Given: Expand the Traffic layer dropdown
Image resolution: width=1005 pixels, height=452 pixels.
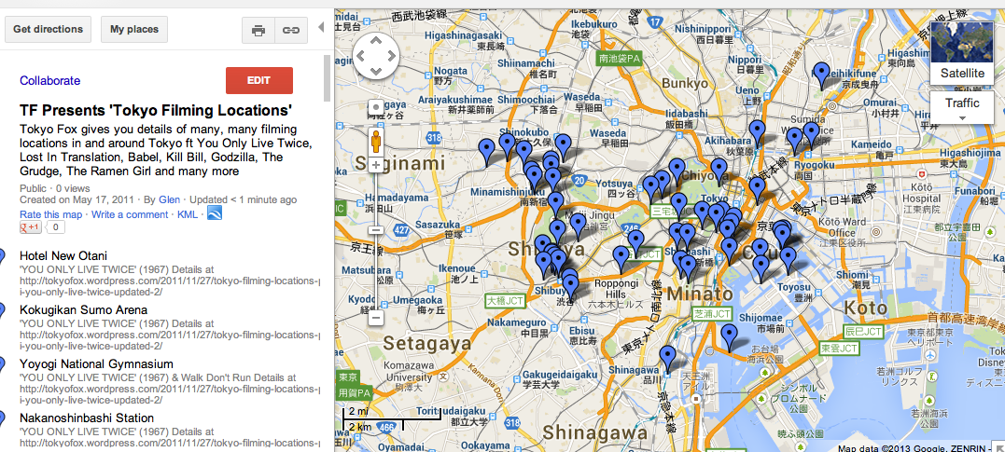Looking at the screenshot, I should click(962, 107).
